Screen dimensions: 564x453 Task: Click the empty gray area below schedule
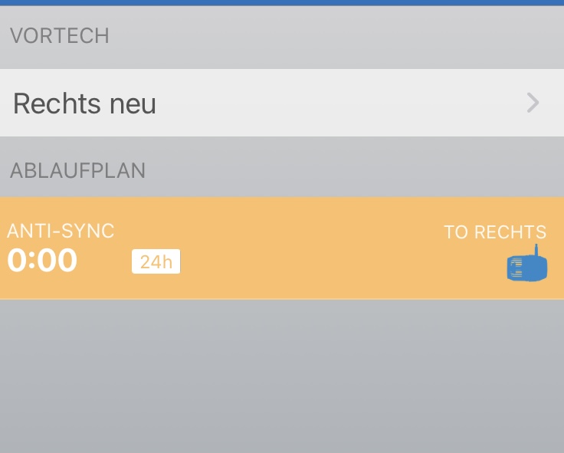point(282,376)
